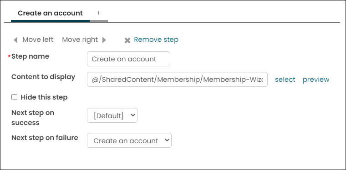The width and height of the screenshot is (346, 170).
Task: Click the Remove step link
Action: coord(156,40)
